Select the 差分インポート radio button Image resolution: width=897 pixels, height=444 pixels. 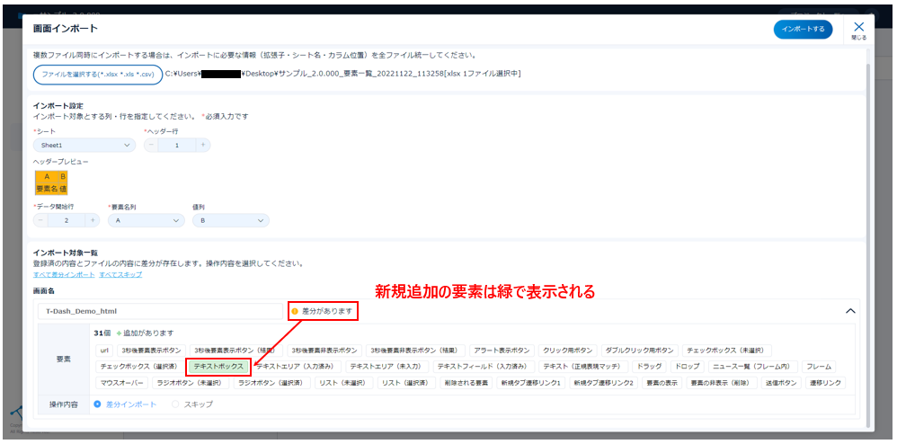point(98,404)
